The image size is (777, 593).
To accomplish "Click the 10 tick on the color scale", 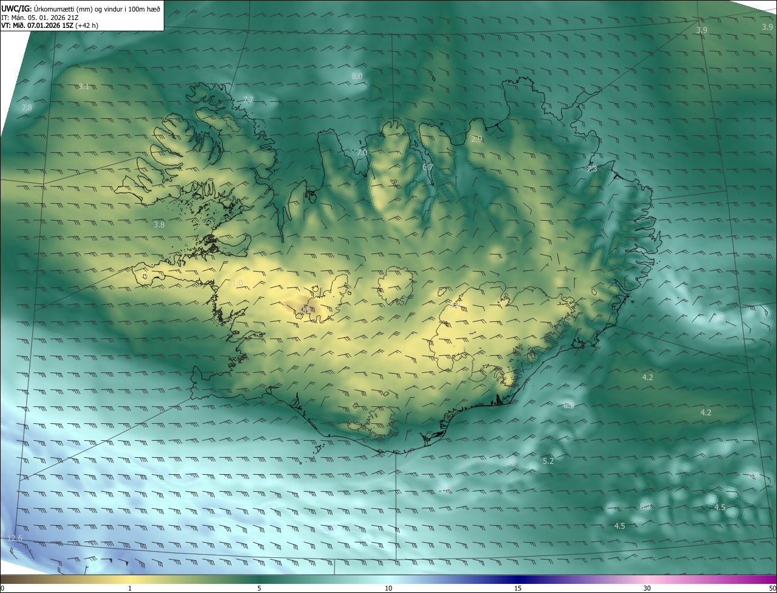I will pyautogui.click(x=388, y=588).
